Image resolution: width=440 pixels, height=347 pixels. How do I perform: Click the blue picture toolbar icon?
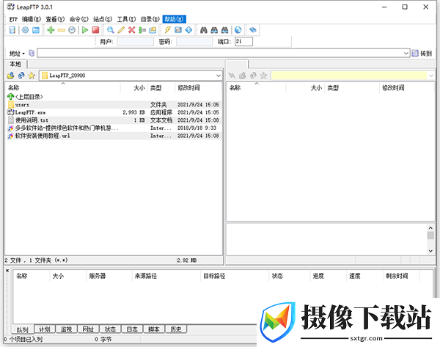click(x=178, y=30)
